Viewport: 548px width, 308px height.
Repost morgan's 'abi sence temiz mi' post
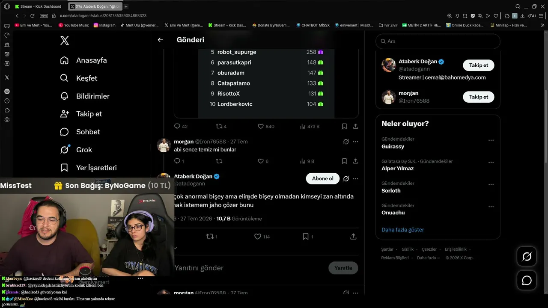[x=219, y=161]
